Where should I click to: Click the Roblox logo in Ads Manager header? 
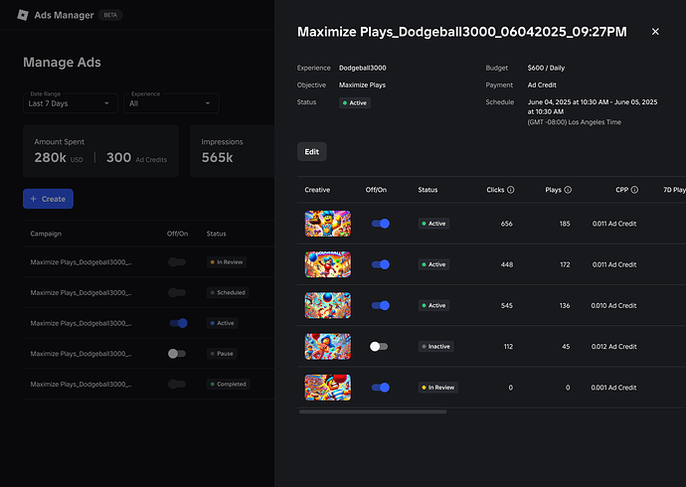click(22, 15)
